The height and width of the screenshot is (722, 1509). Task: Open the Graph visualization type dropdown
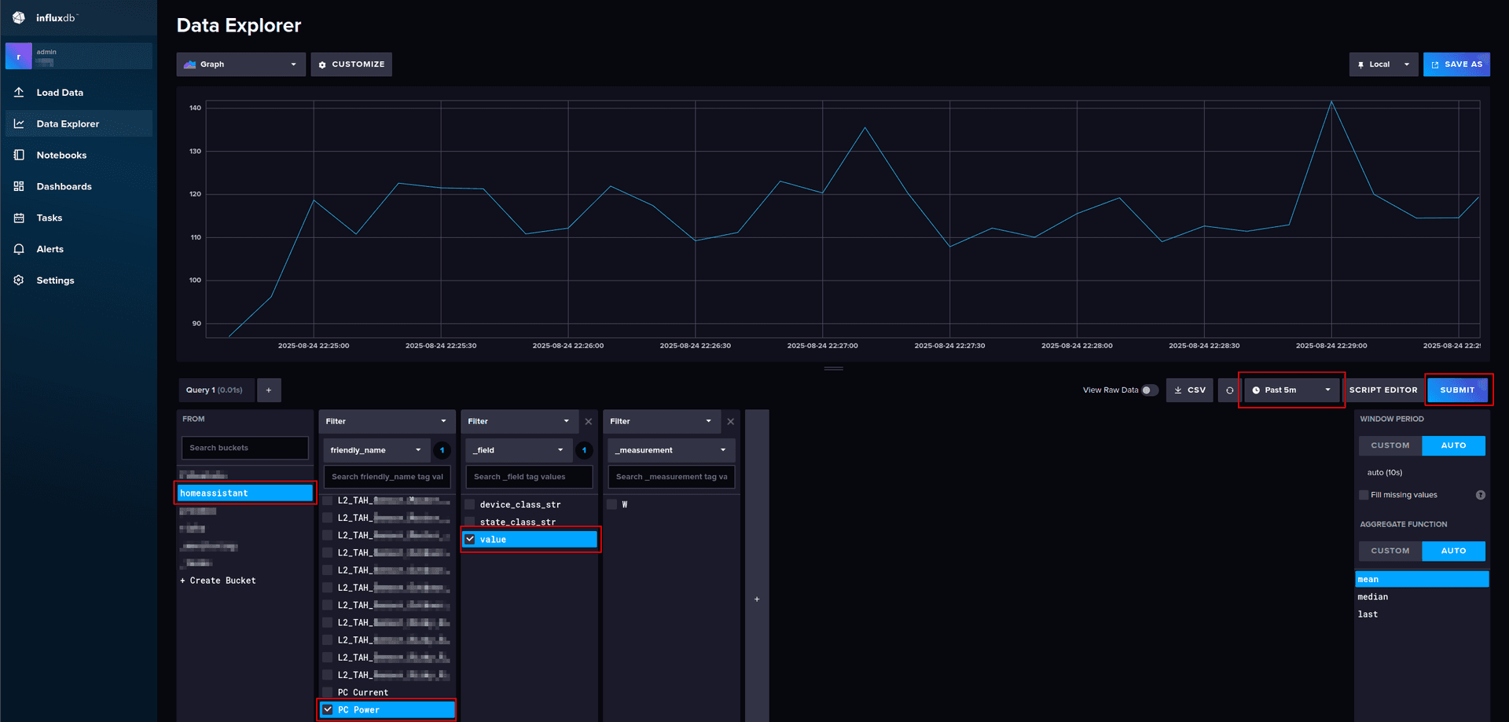pos(240,64)
